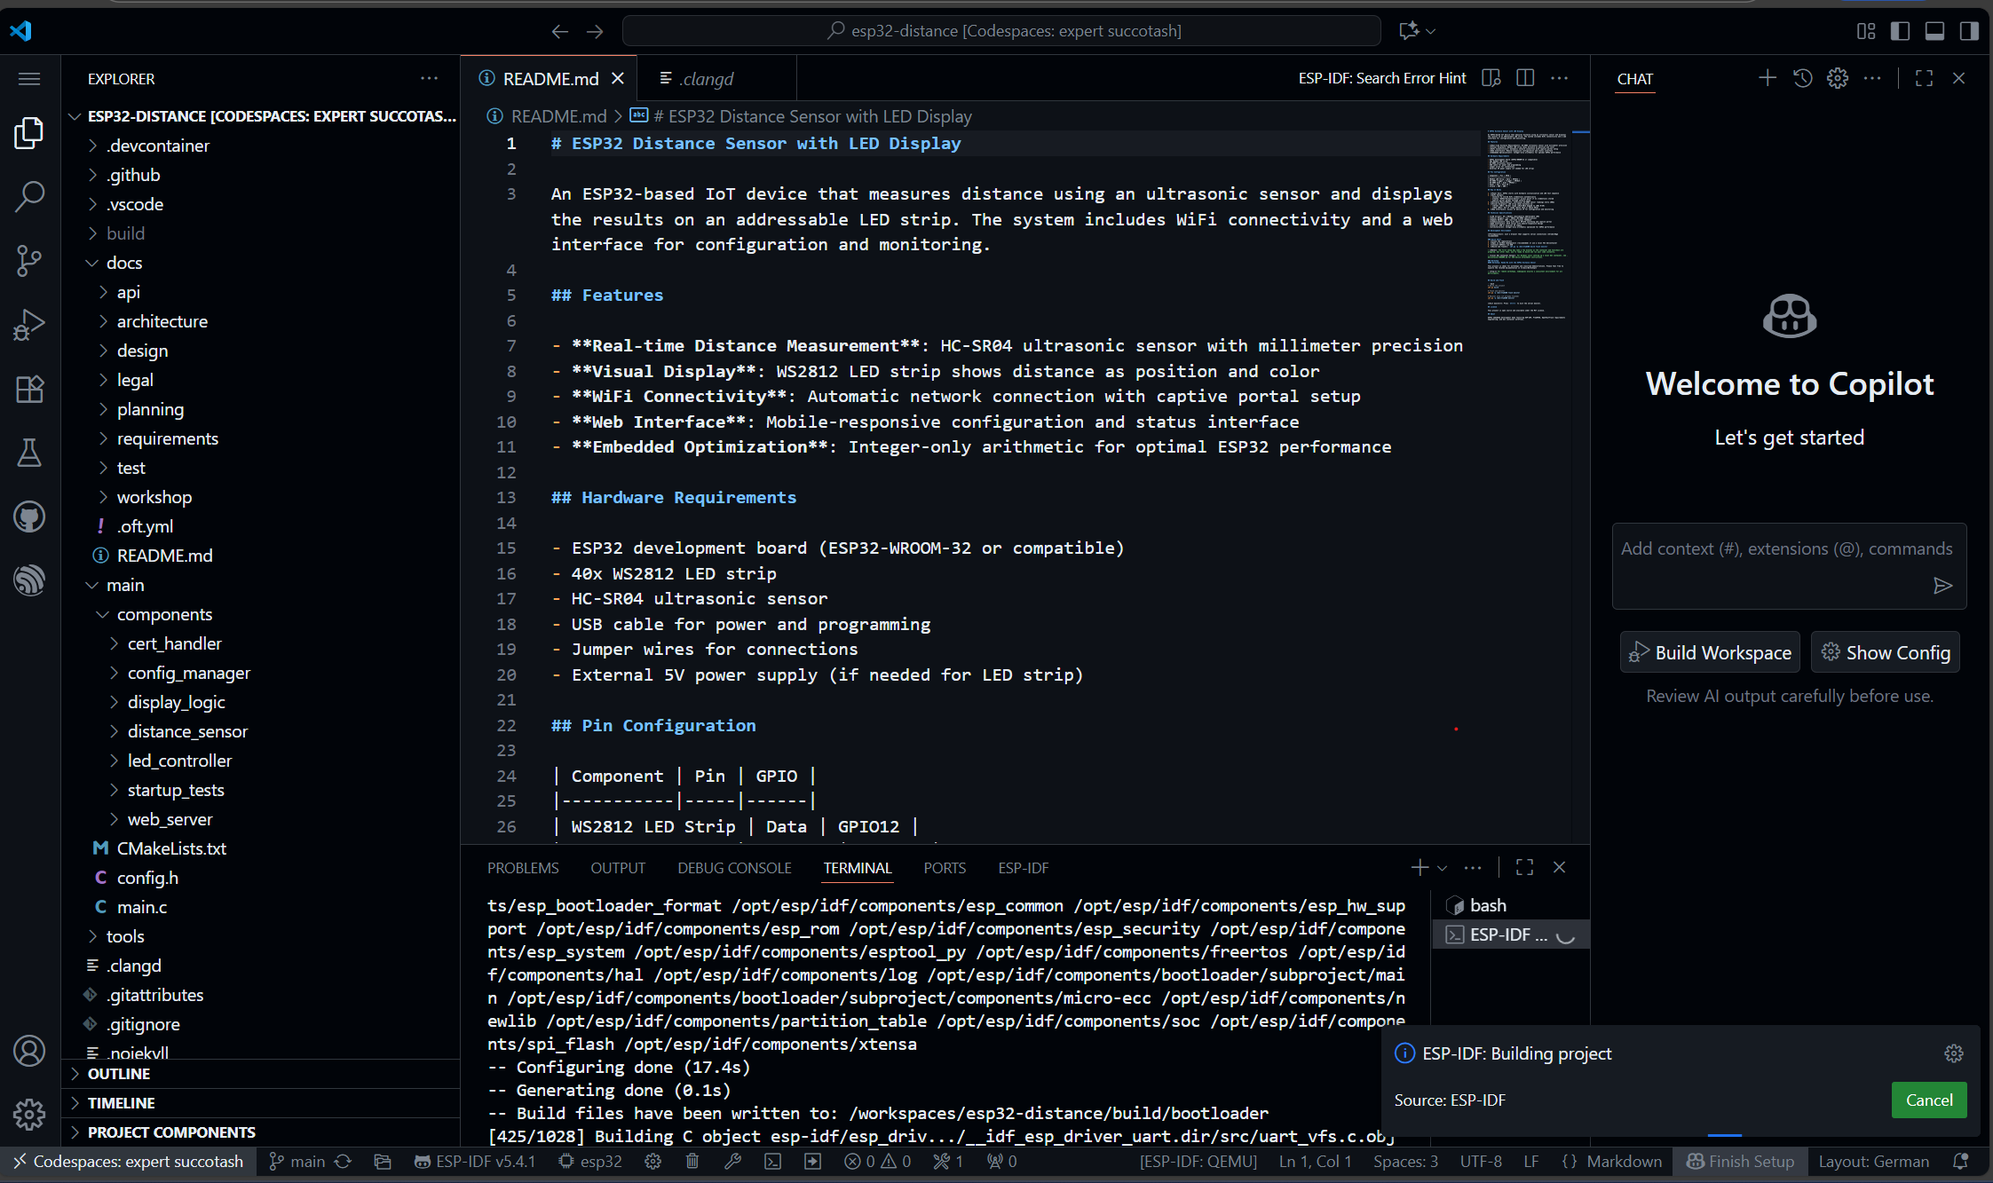This screenshot has height=1183, width=1993.
Task: Click the ESP-IDF flash trash icon in status bar
Action: click(692, 1161)
